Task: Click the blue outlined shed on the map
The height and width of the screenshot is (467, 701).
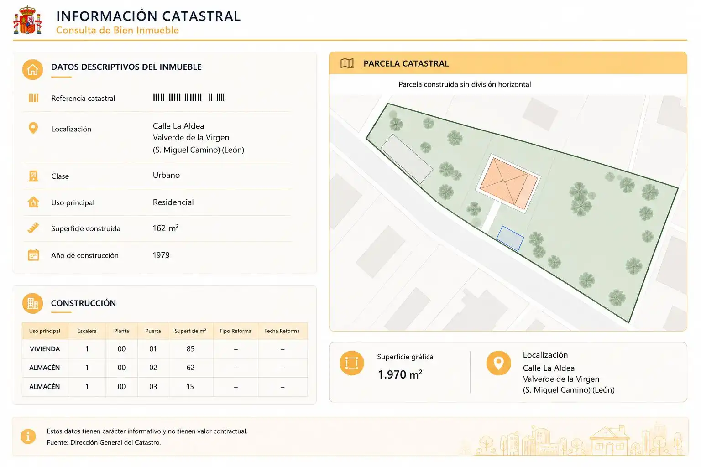Action: point(510,239)
